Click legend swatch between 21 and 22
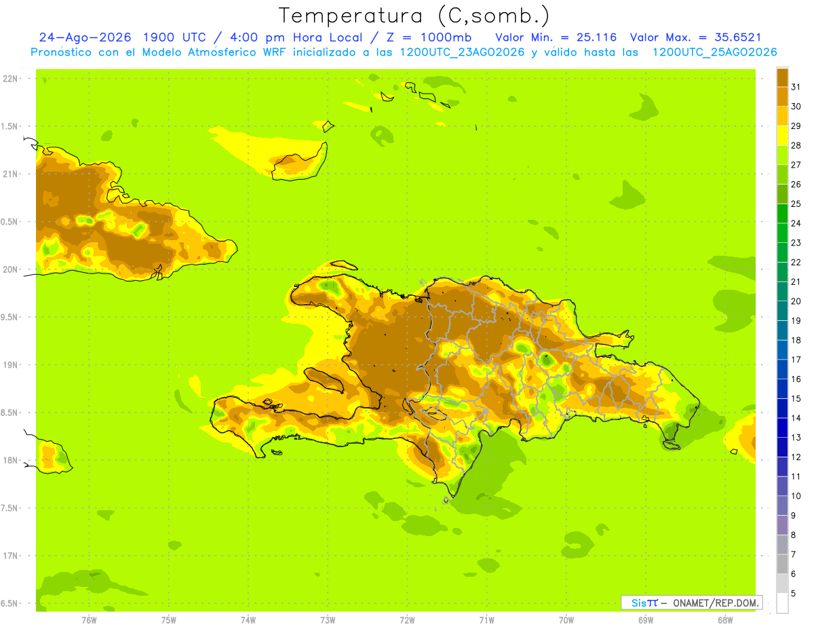This screenshot has height=629, width=814. [782, 272]
